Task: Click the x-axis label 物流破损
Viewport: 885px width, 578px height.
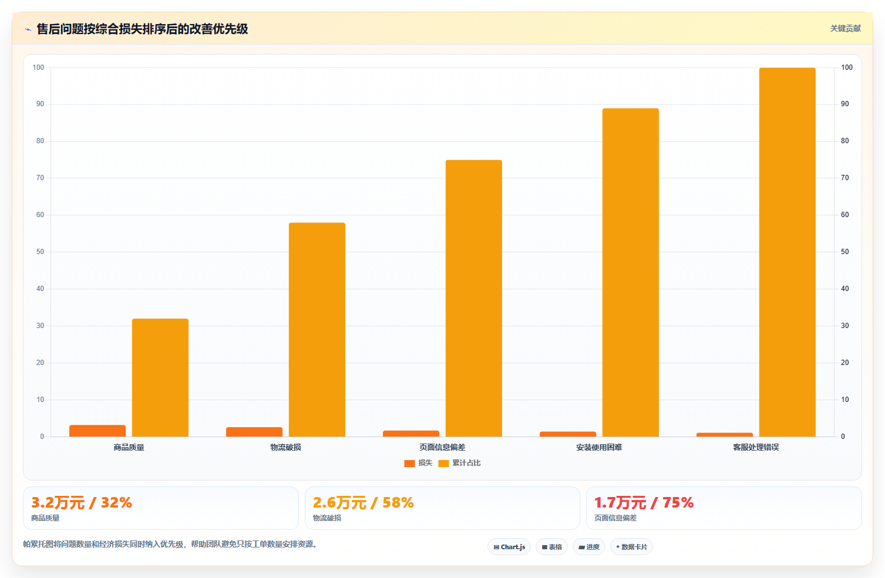Action: coord(286,447)
